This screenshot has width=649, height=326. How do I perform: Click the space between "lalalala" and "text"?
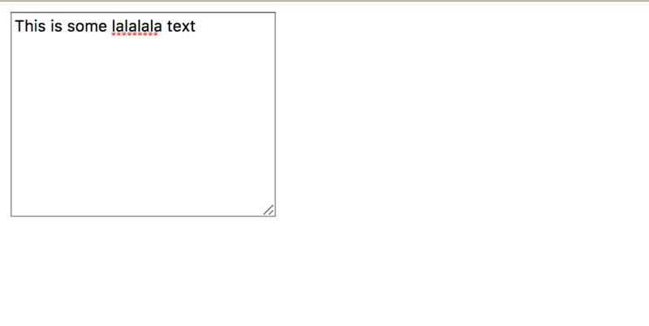point(165,26)
